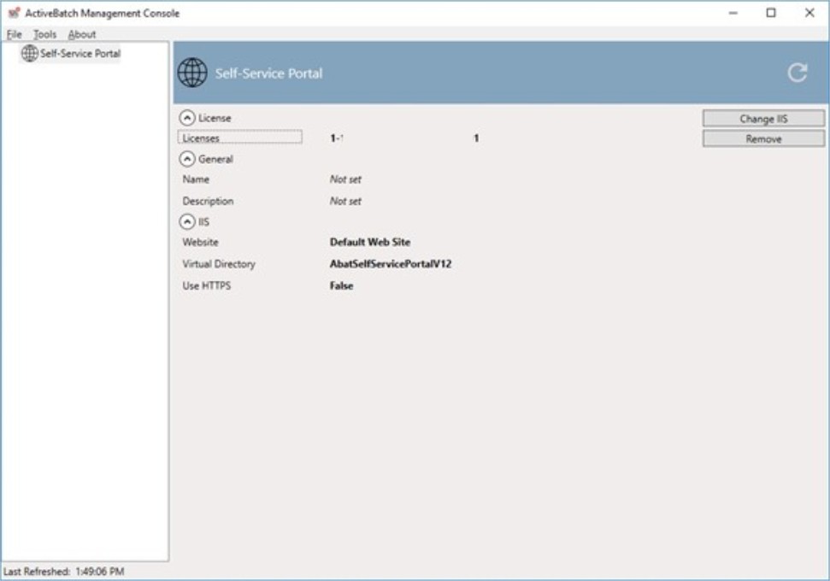
Task: Click the Description value 'Not set'
Action: point(345,201)
